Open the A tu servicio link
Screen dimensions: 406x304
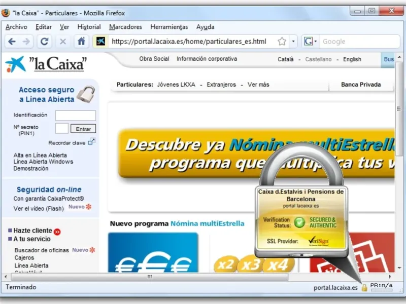32,239
